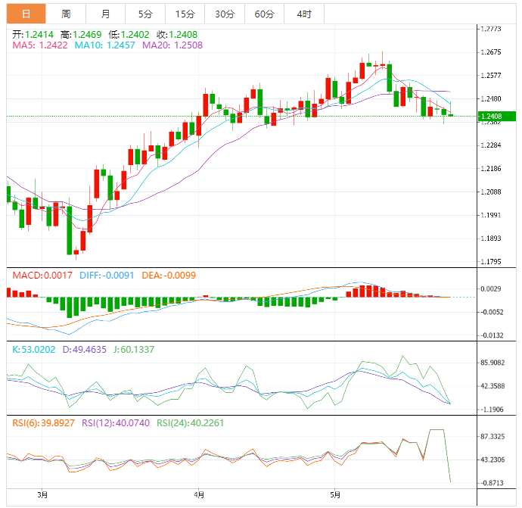
Task: Select the MA10 indicator label
Action: [x=104, y=46]
